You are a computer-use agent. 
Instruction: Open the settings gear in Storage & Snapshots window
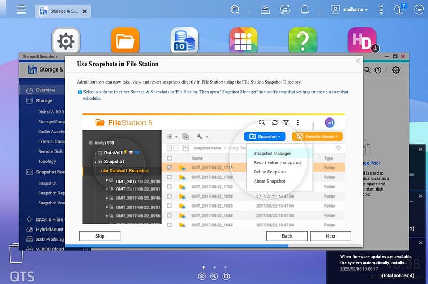pyautogui.click(x=396, y=70)
